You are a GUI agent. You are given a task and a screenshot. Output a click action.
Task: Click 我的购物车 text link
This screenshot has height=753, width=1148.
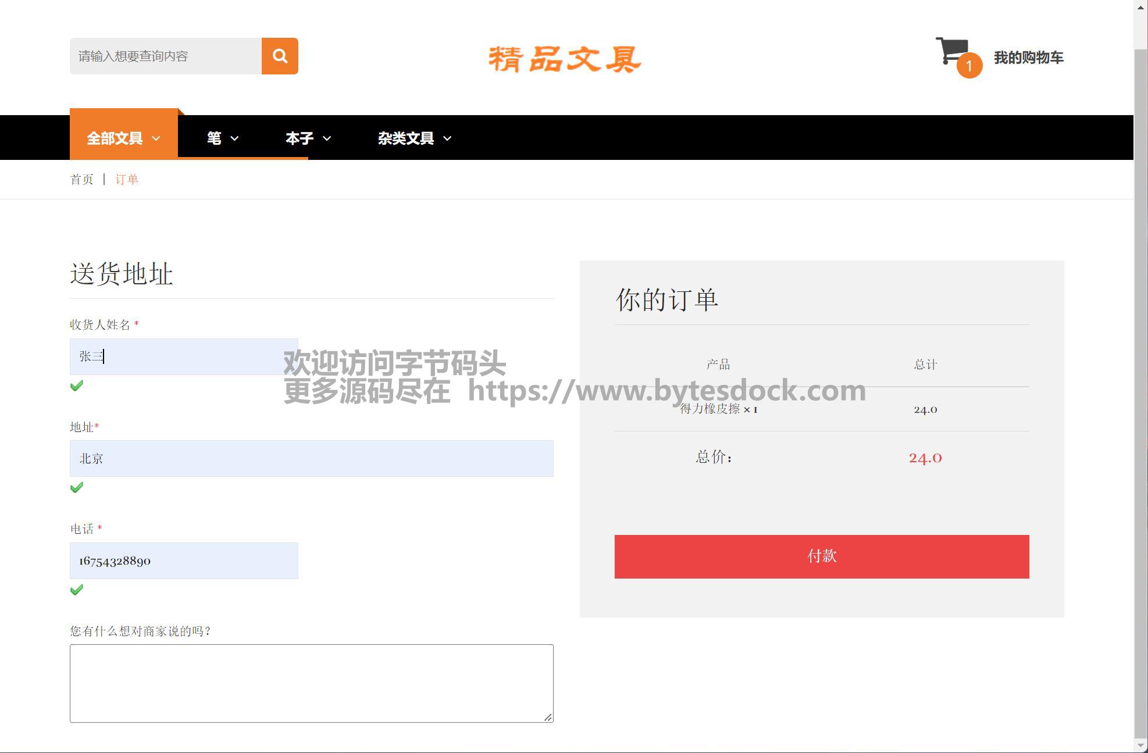1028,58
